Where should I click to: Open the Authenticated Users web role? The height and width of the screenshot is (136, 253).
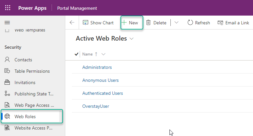pyautogui.click(x=103, y=93)
